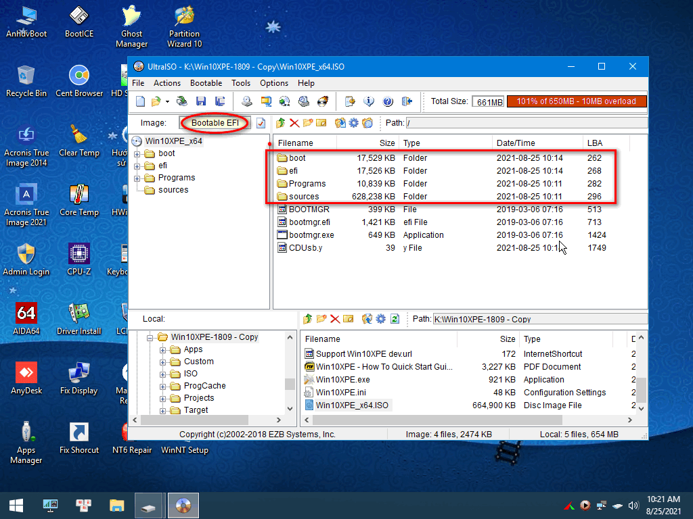Viewport: 693px width, 519px height.
Task: Expand the Custom folder in Local tree
Action: tap(163, 362)
